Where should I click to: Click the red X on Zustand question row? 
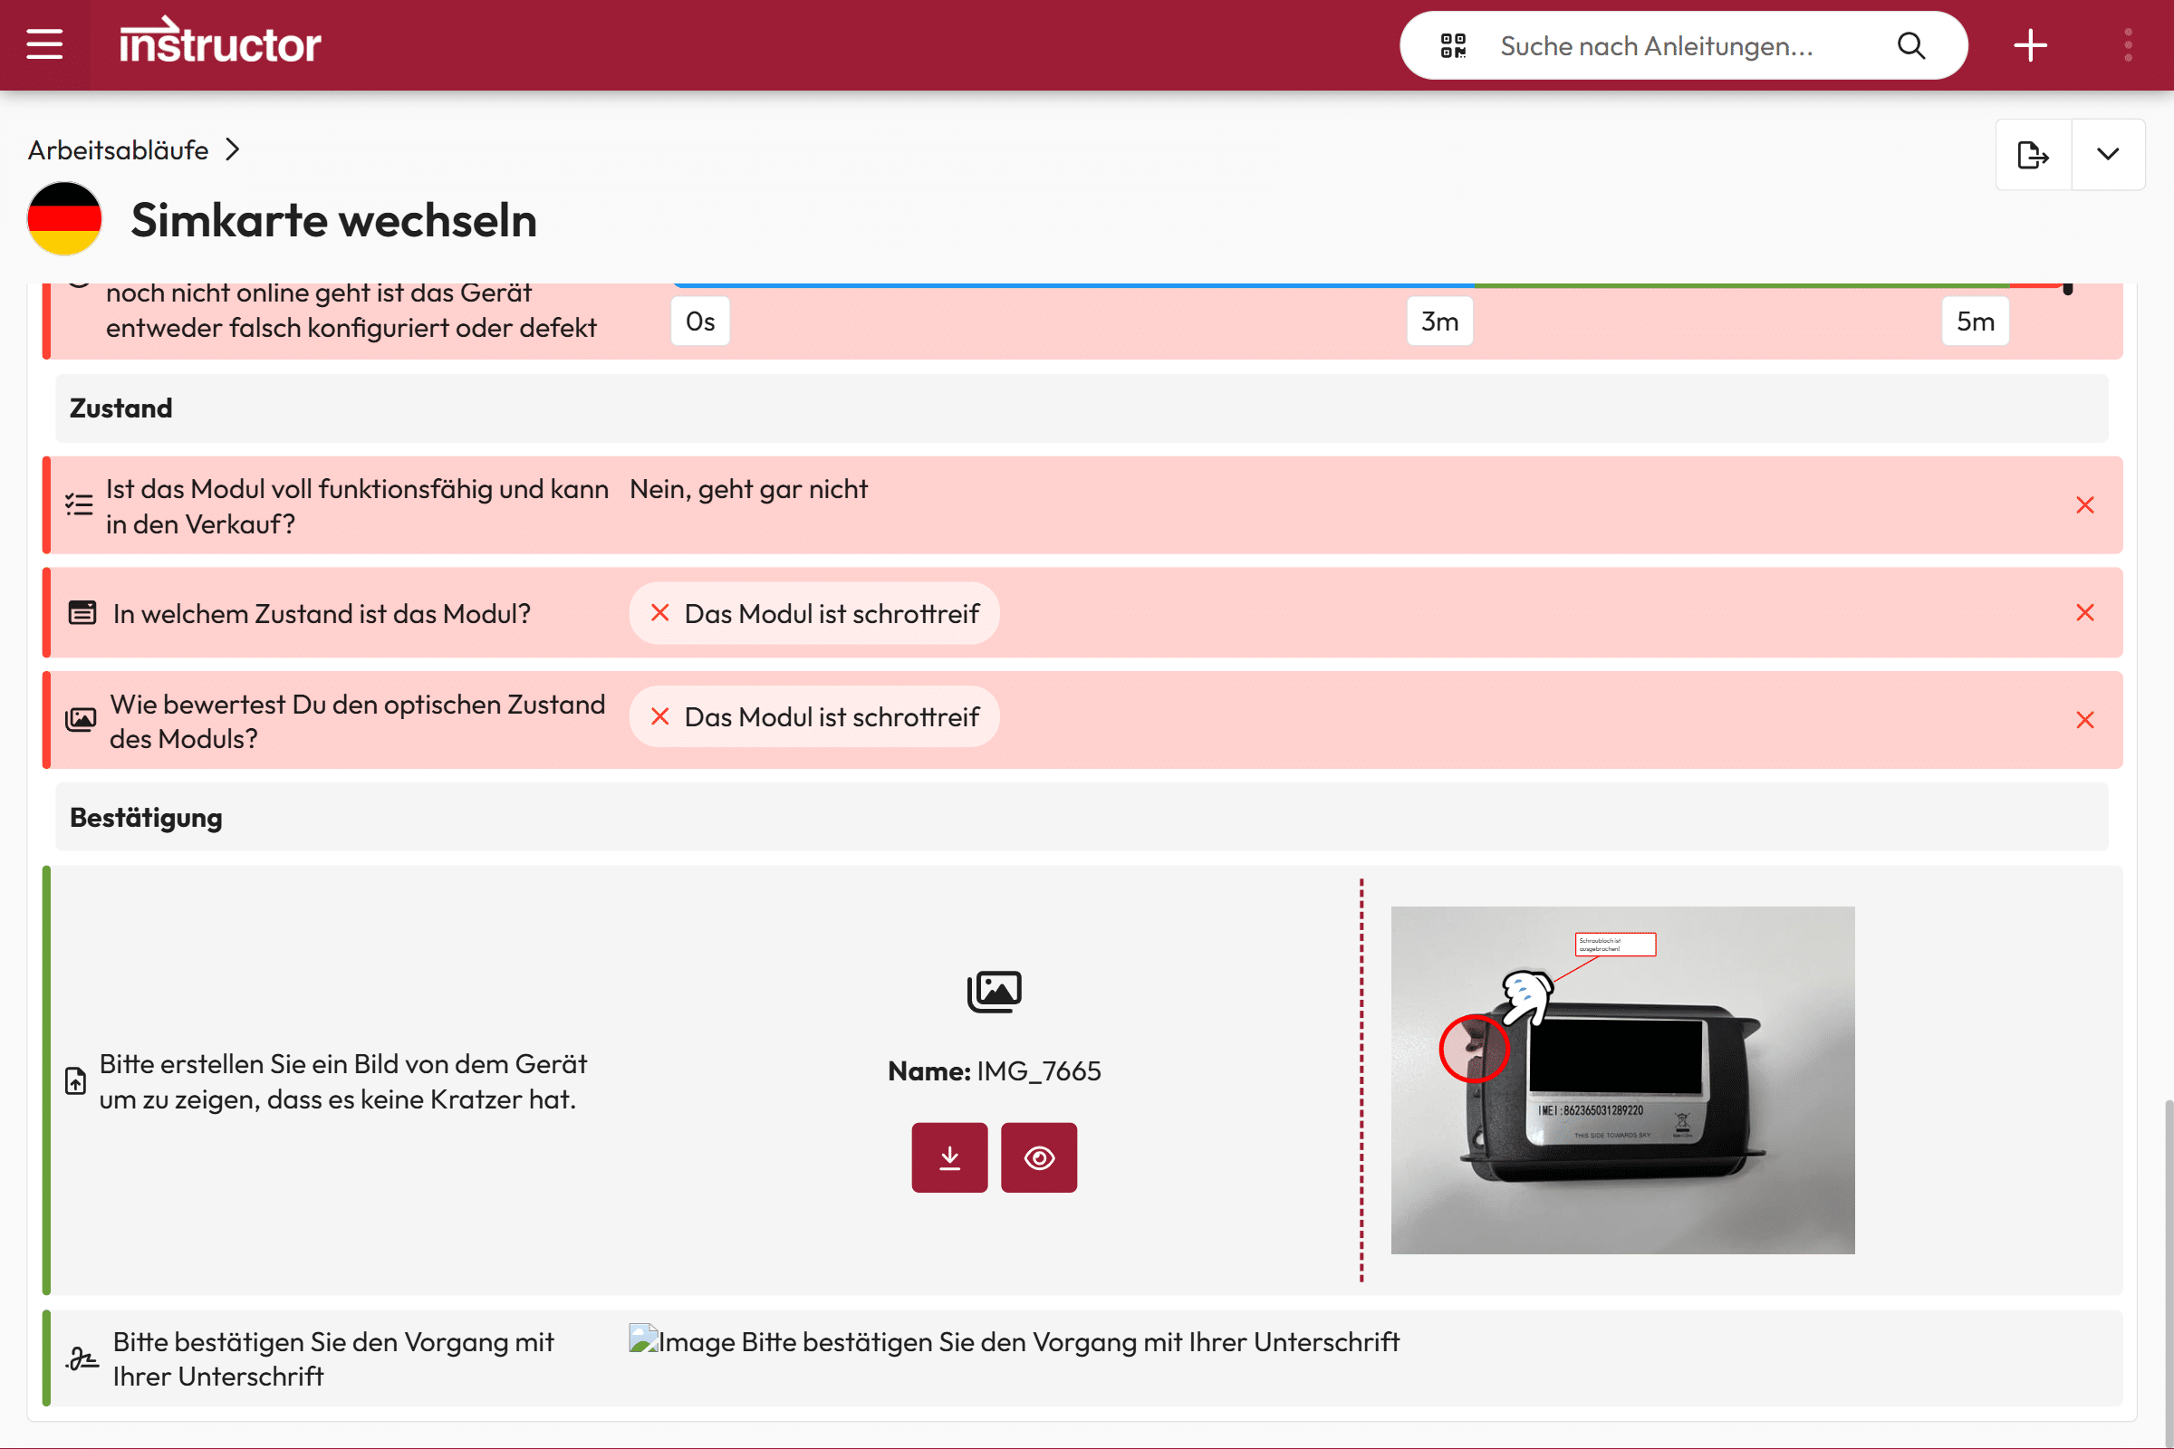pos(2084,613)
